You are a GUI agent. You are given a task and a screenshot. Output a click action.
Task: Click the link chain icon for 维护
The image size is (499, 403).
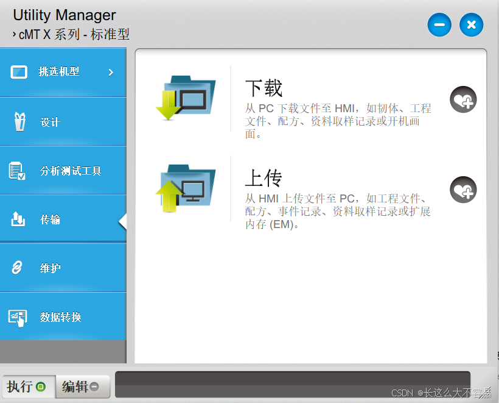16,268
